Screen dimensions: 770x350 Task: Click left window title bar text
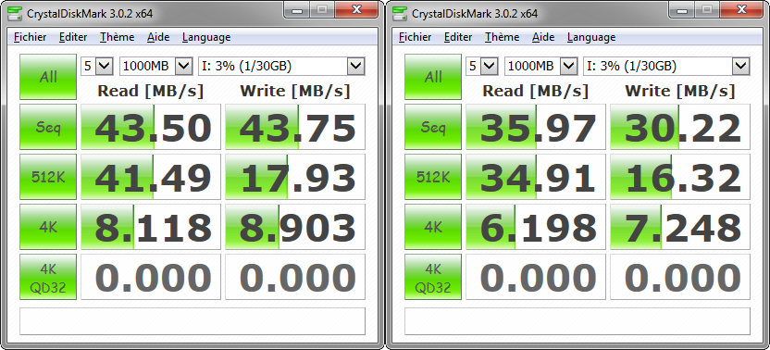(x=90, y=14)
